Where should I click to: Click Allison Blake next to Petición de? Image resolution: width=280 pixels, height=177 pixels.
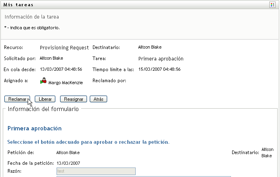pyautogui.click(x=68, y=153)
